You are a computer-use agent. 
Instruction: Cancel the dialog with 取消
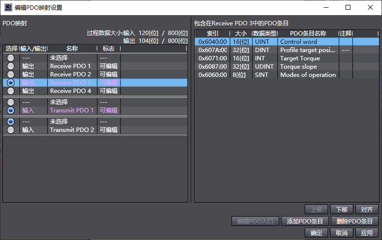tap(342, 233)
